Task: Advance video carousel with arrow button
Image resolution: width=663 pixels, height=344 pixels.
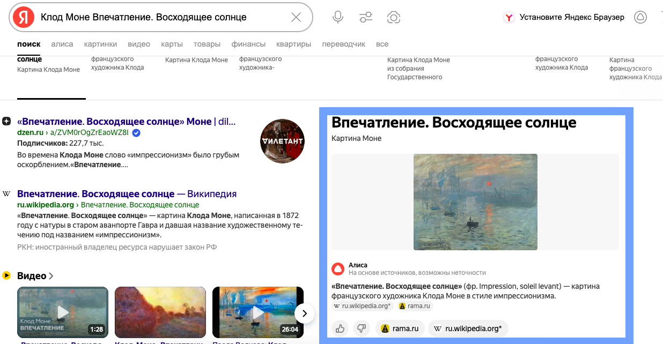Action: point(305,313)
